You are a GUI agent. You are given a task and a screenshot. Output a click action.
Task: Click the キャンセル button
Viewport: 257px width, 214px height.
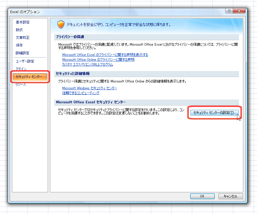click(230, 196)
